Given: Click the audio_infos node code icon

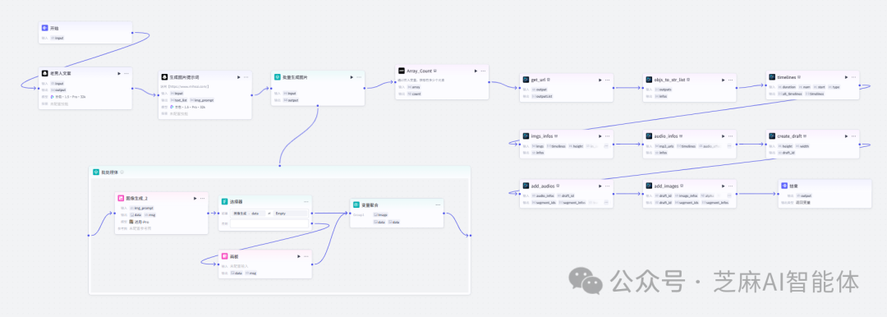Looking at the screenshot, I should [x=649, y=136].
